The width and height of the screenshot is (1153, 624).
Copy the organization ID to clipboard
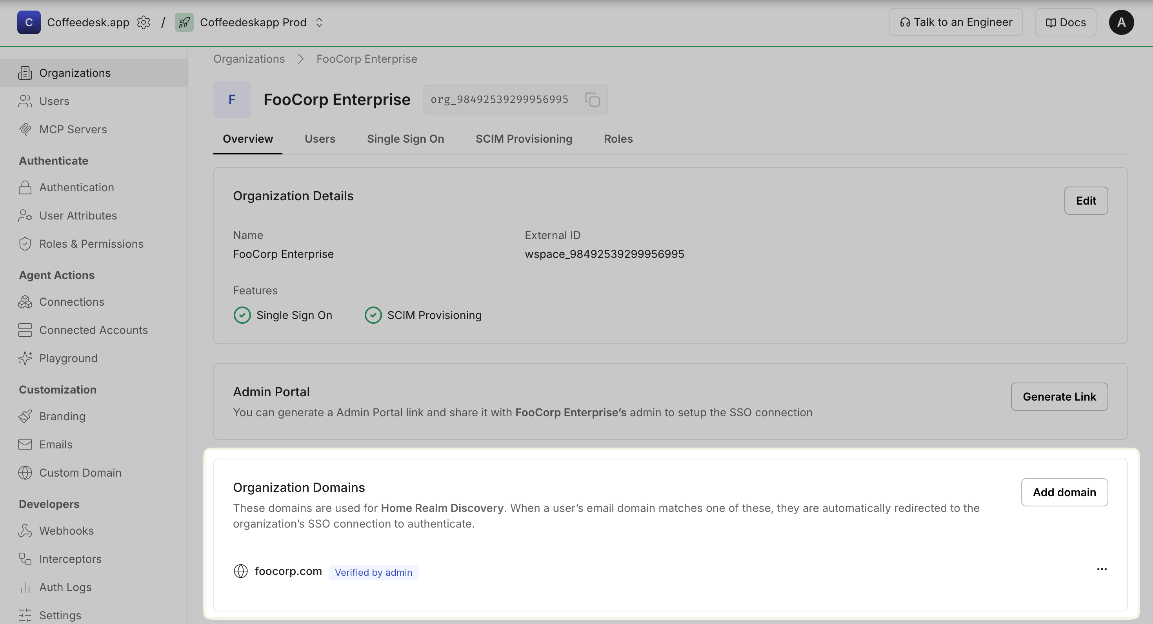click(x=592, y=99)
